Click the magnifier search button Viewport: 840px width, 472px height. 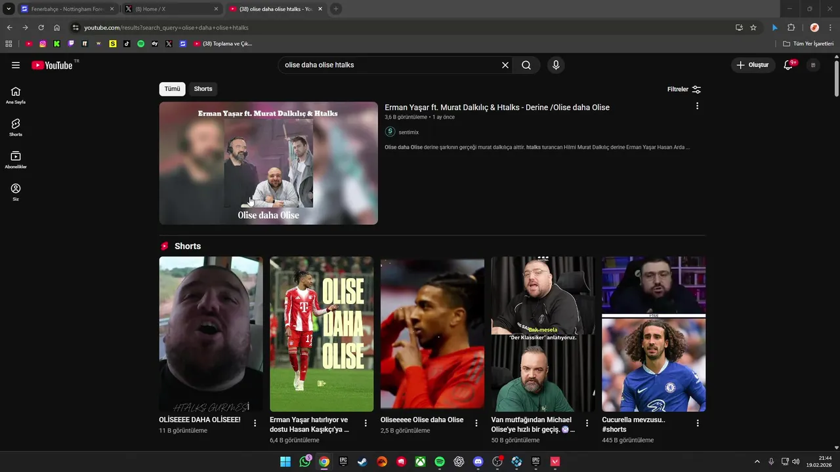tap(526, 65)
